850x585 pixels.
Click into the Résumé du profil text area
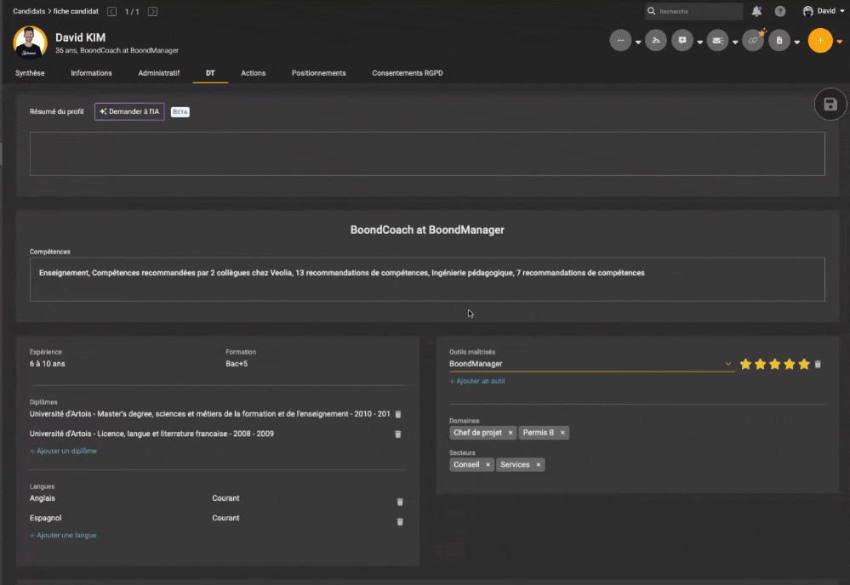427,154
